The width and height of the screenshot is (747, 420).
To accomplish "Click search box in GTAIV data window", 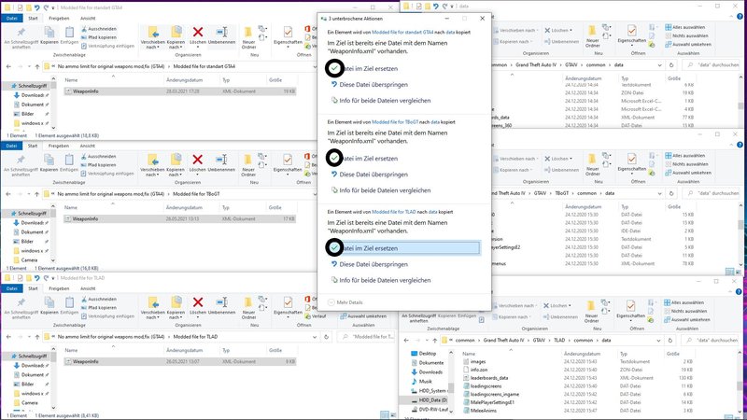I will pyautogui.click(x=712, y=64).
